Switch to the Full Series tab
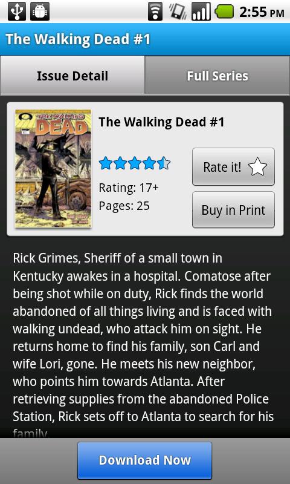Image resolution: width=290 pixels, height=484 pixels. 217,75
